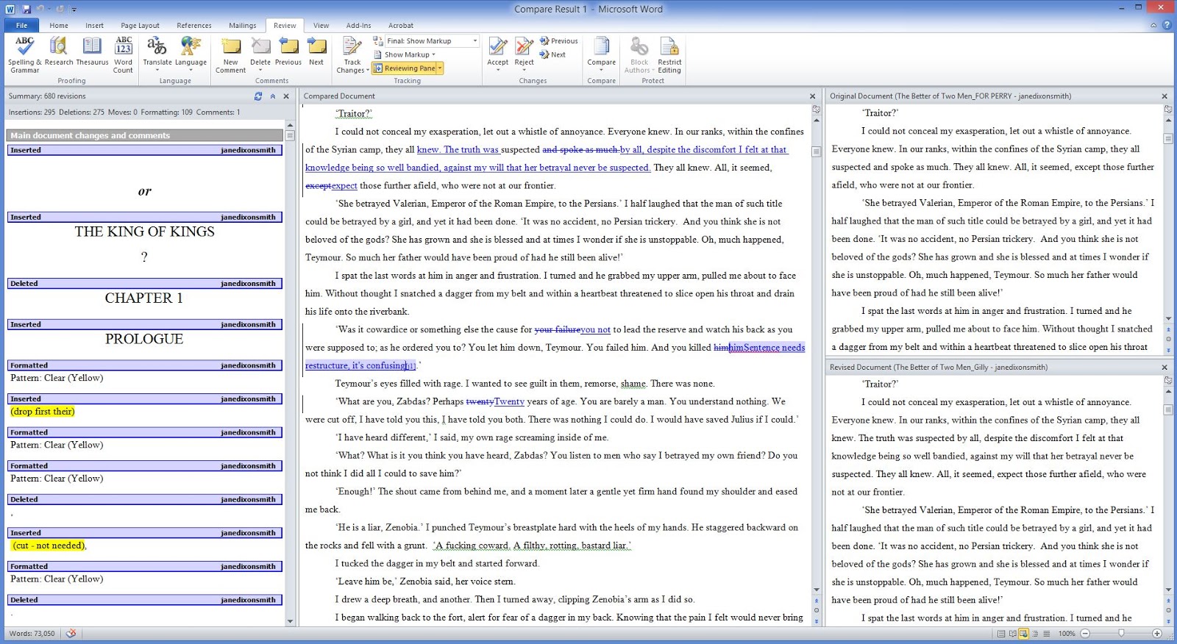Switch to Web Layout view in status bar
This screenshot has height=644, width=1177.
pyautogui.click(x=1023, y=634)
